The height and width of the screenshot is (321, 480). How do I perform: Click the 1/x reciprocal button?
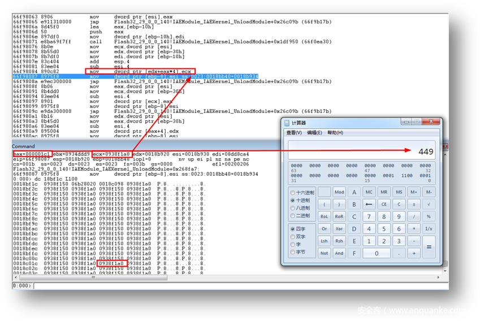[x=429, y=229]
